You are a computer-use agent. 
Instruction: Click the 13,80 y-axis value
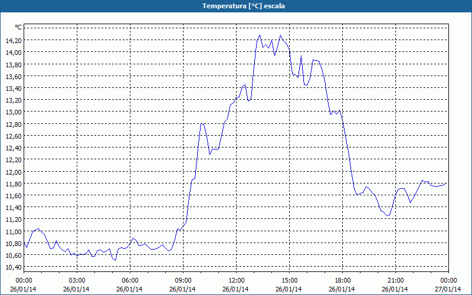click(13, 64)
